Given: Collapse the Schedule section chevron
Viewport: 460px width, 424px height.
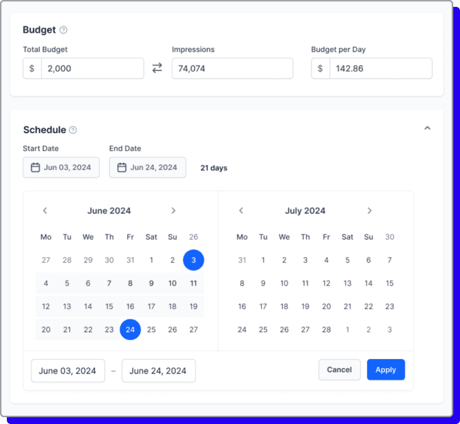Looking at the screenshot, I should tap(427, 128).
